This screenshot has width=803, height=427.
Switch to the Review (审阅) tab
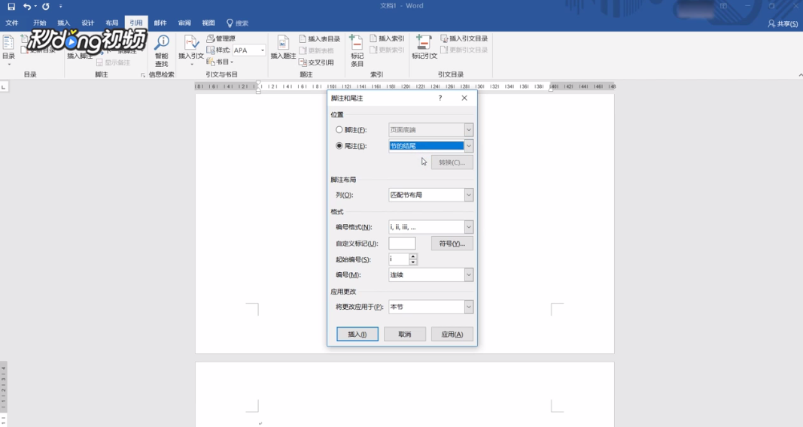pos(184,23)
